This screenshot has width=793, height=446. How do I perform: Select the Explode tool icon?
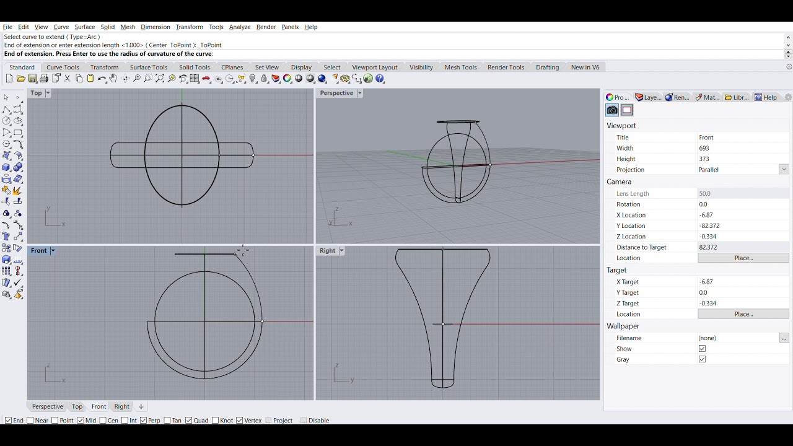(x=18, y=191)
